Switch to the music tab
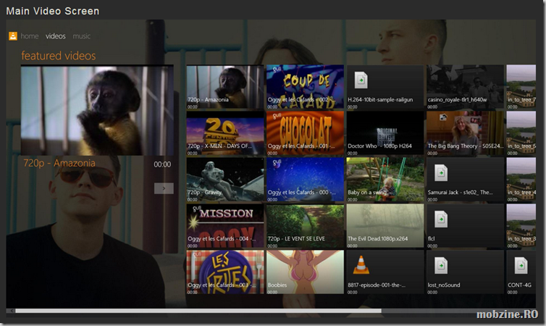Image resolution: width=546 pixels, height=326 pixels. tap(82, 36)
